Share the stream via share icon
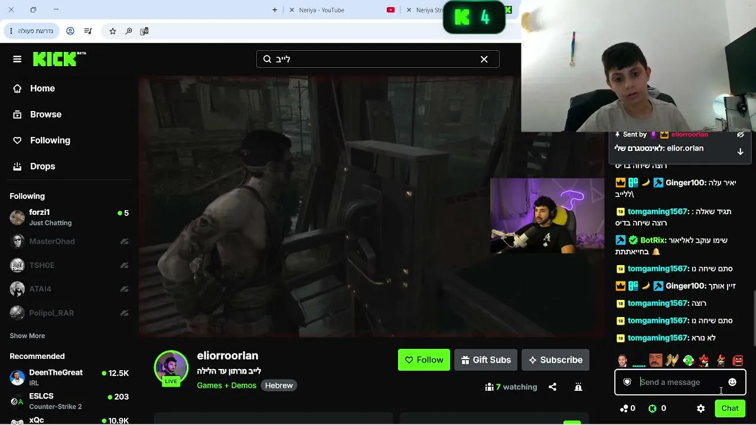 [x=552, y=387]
